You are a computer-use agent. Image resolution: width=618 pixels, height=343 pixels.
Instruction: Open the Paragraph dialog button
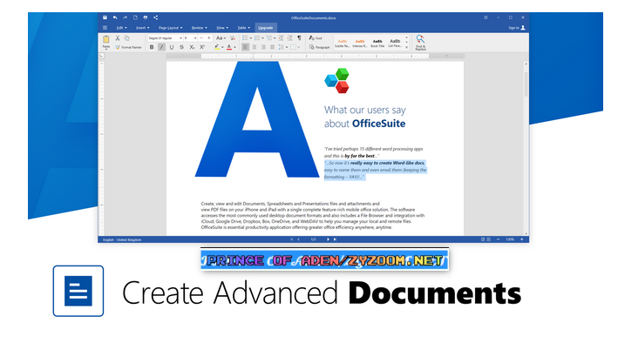(320, 47)
